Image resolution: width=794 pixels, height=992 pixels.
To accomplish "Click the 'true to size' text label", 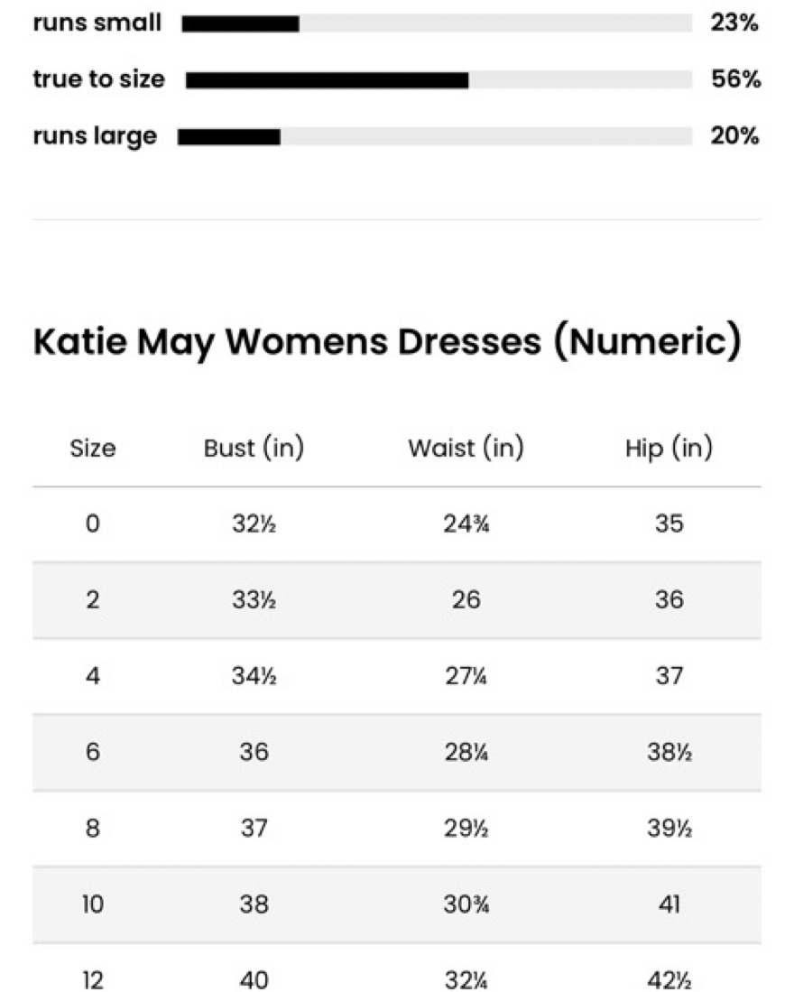I will [98, 79].
